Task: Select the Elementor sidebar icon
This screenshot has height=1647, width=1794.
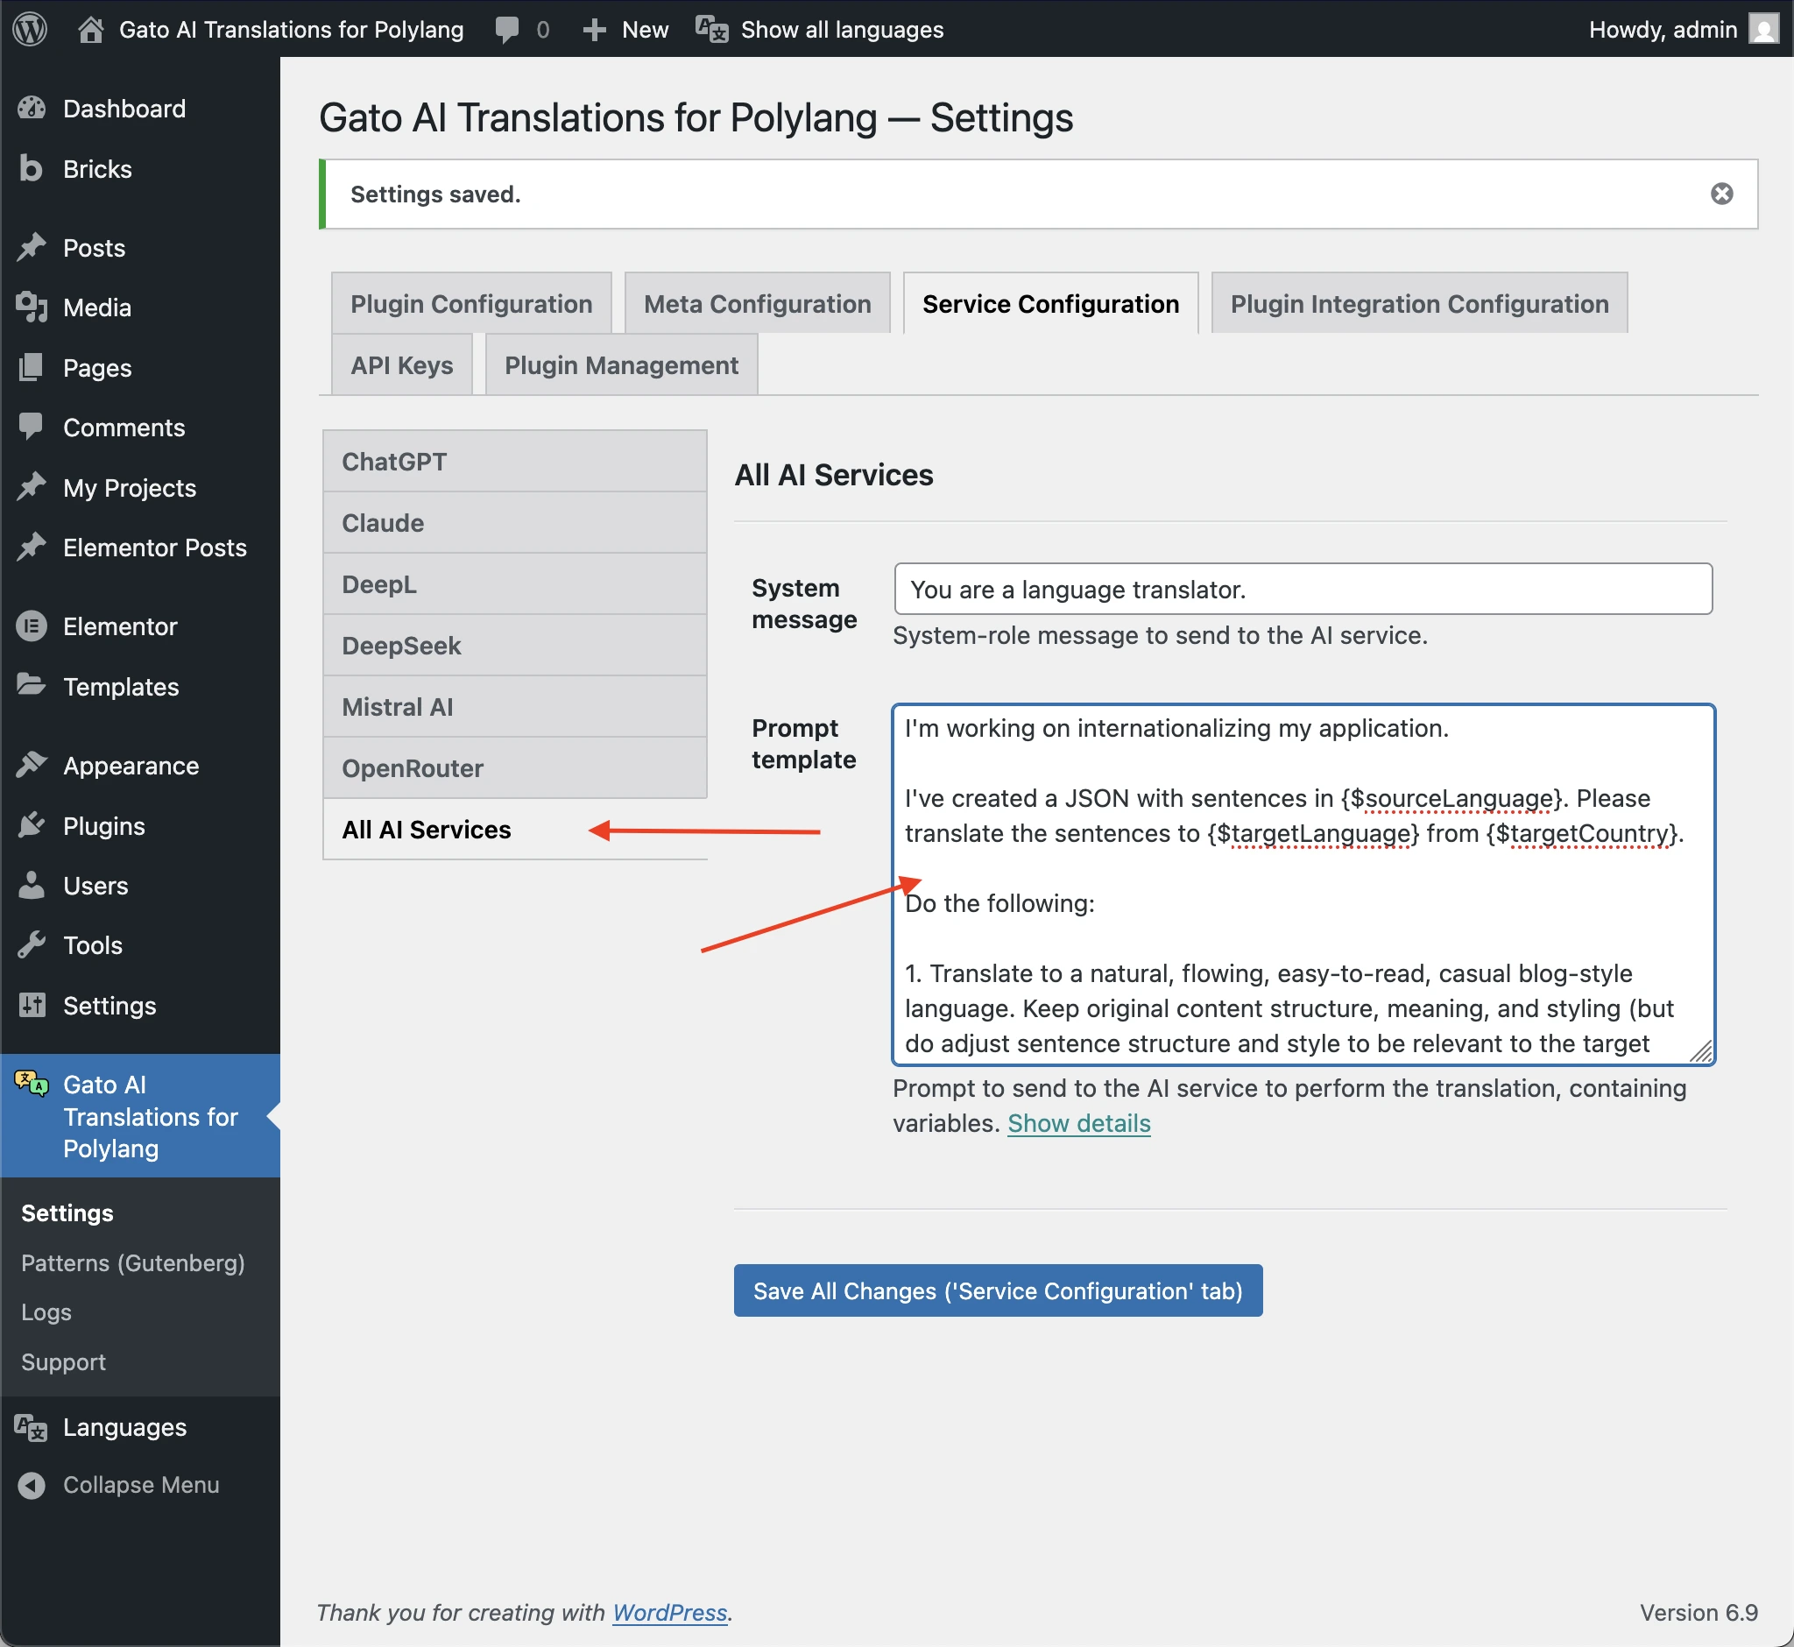Action: point(33,626)
